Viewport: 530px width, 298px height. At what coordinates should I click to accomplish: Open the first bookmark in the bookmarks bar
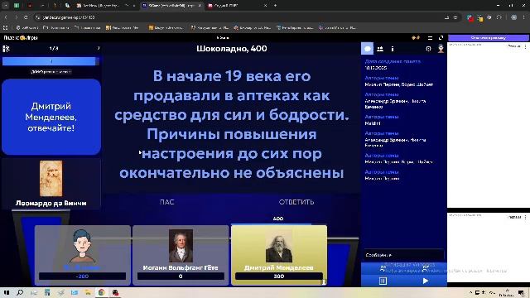click(x=27, y=27)
